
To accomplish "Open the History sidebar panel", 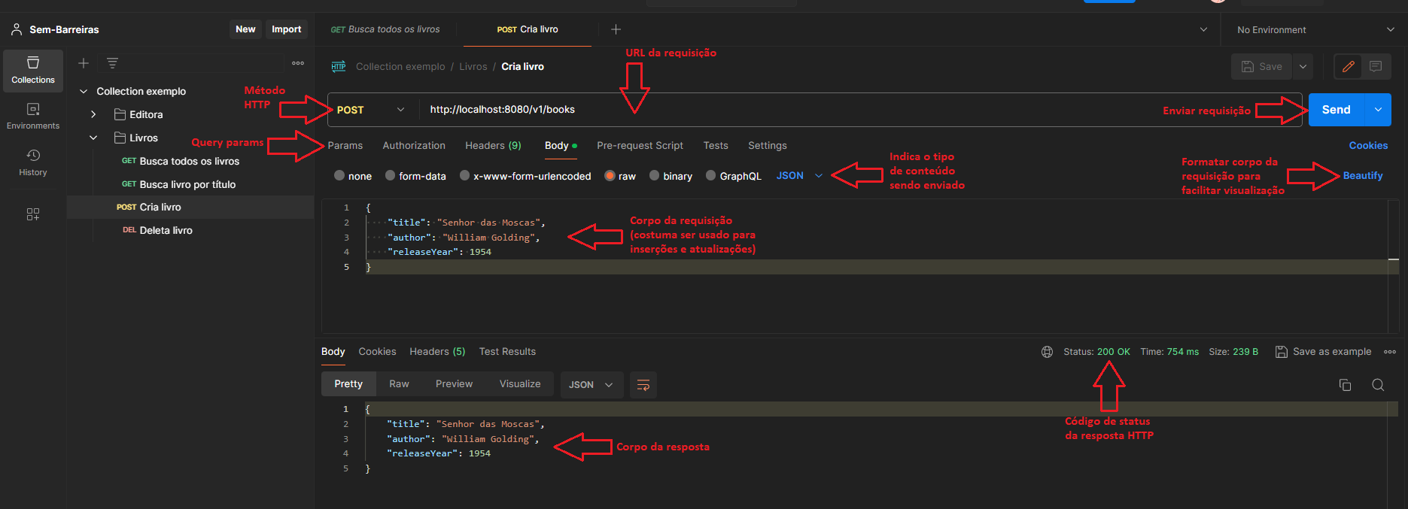I will click(x=33, y=162).
